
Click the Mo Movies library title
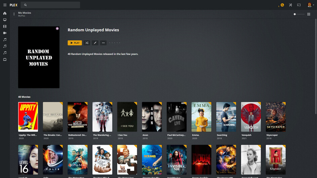point(25,13)
